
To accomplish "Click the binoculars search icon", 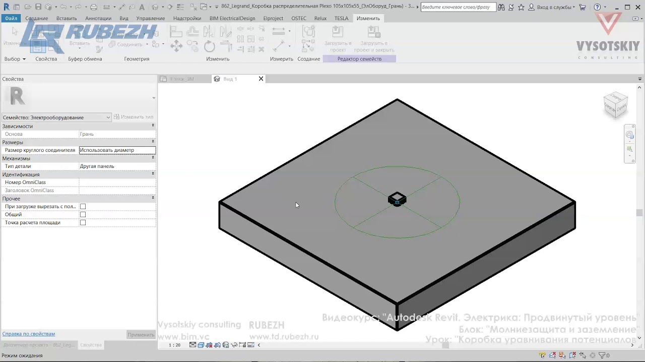I will [x=501, y=7].
